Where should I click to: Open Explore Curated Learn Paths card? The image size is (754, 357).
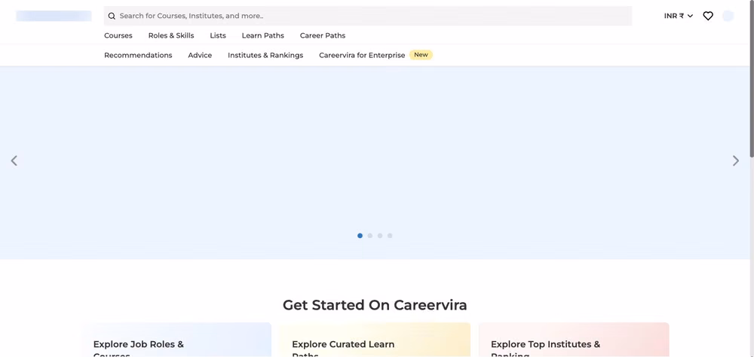(x=375, y=340)
